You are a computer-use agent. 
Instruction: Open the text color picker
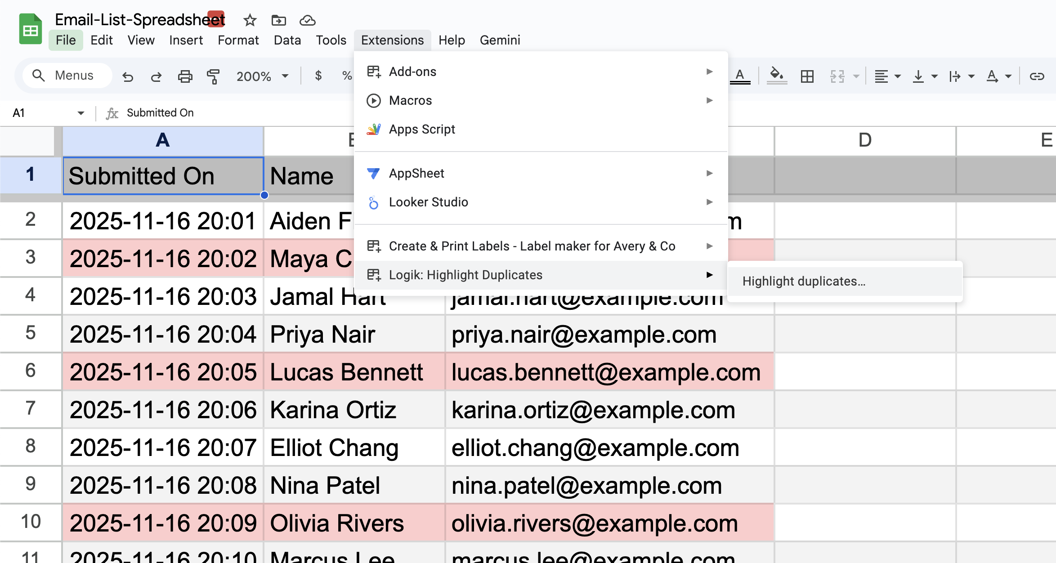pos(740,76)
